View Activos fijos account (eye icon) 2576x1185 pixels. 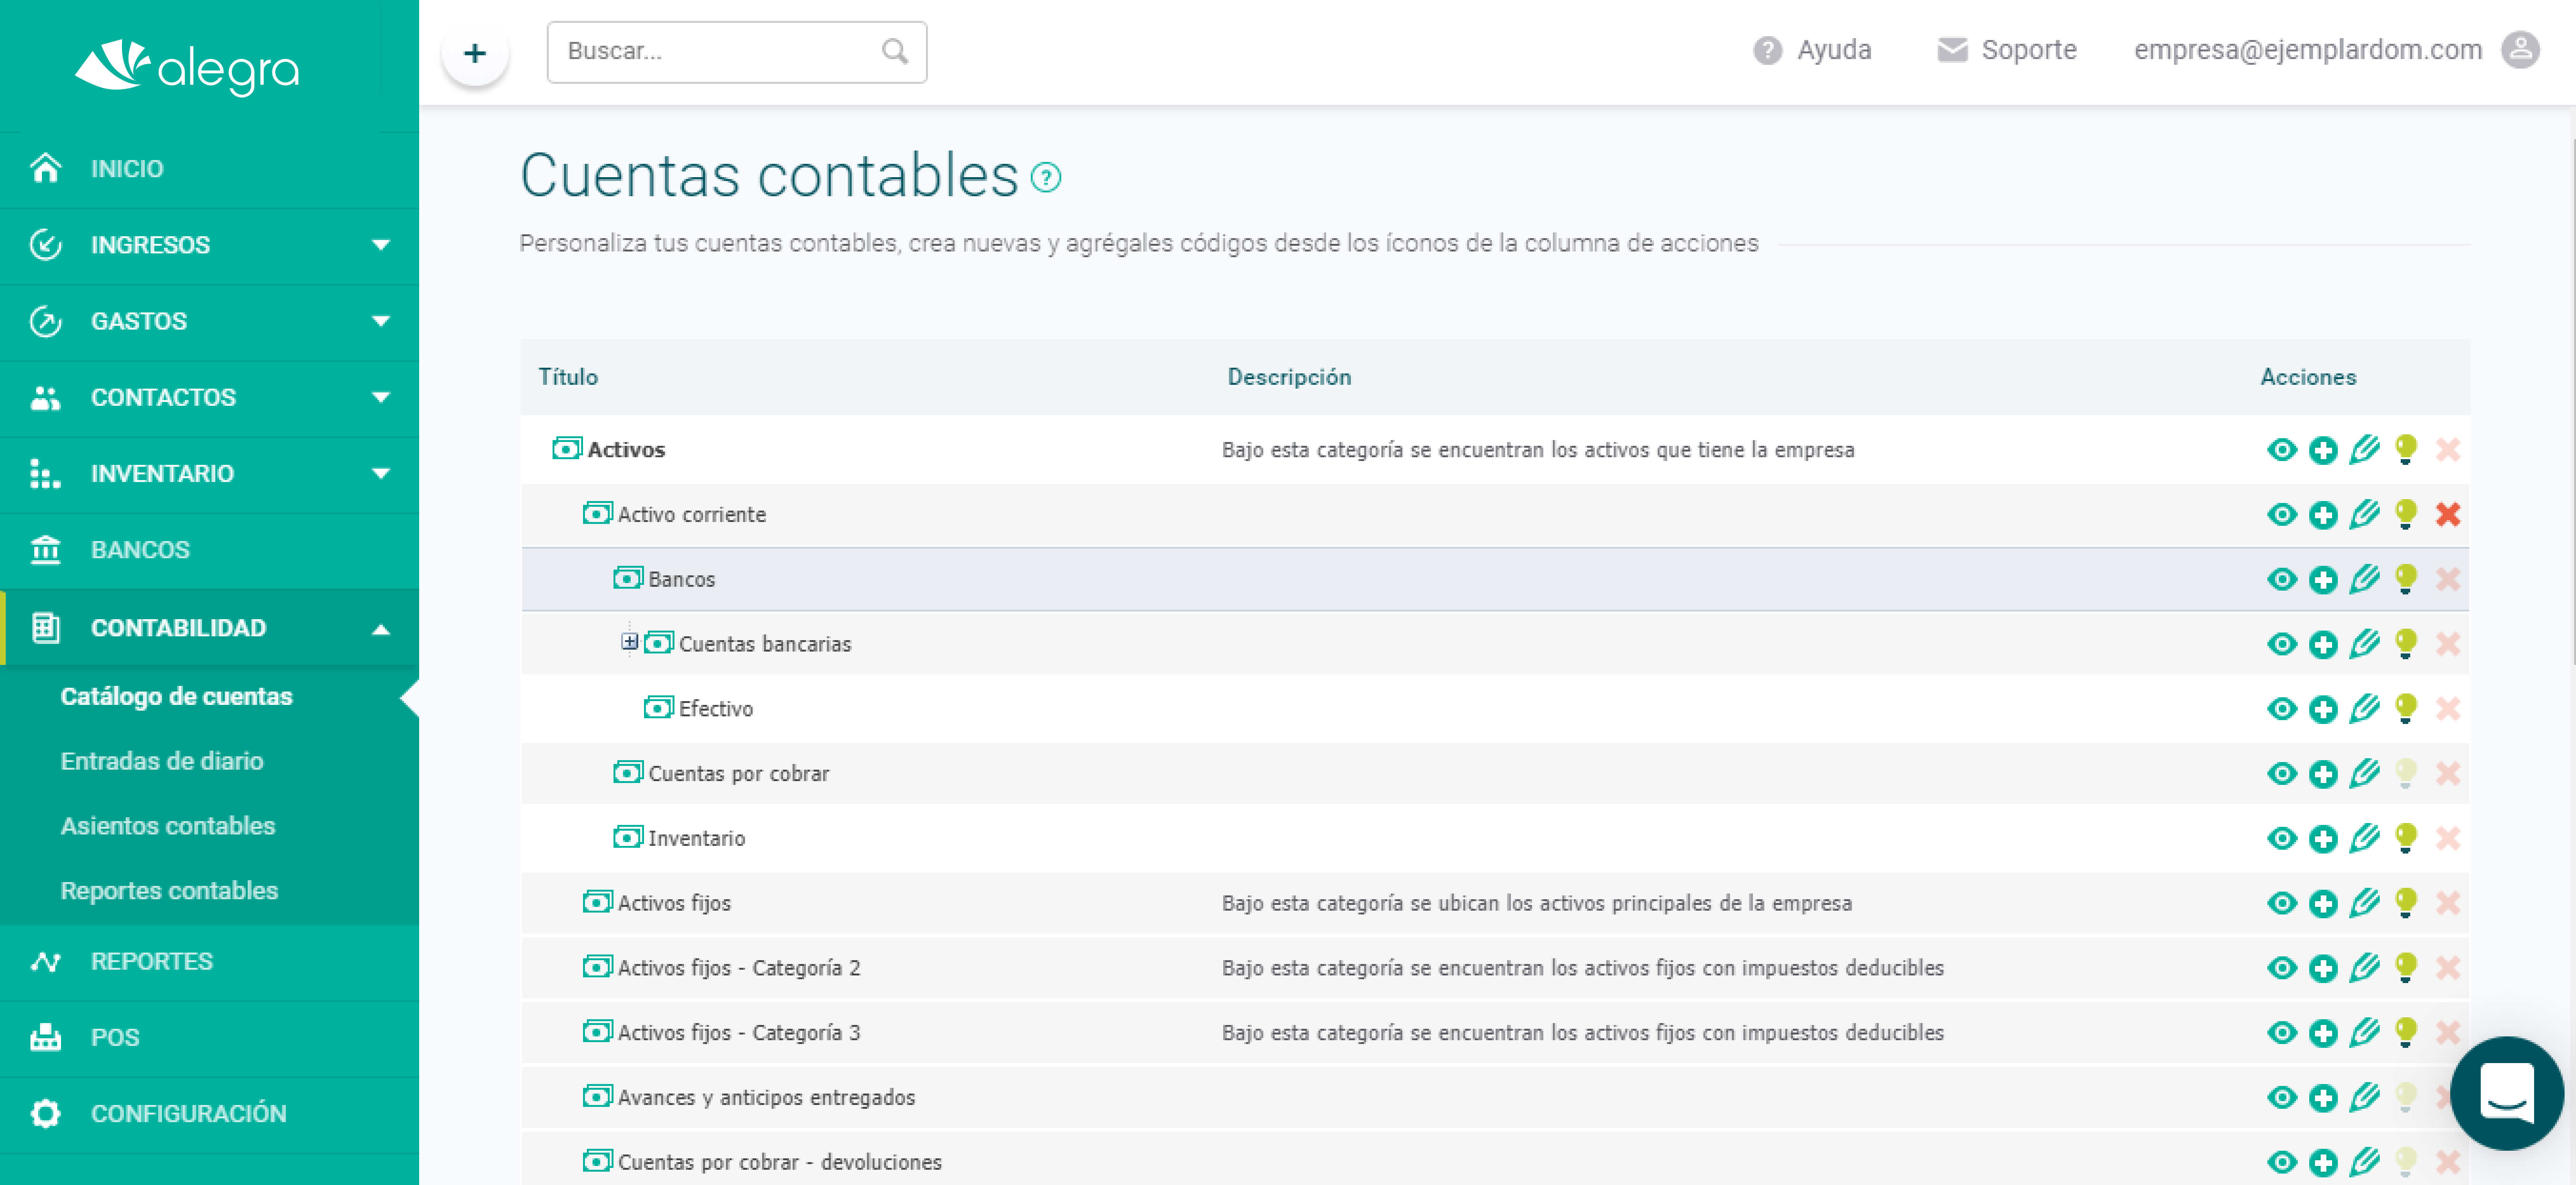click(2281, 904)
